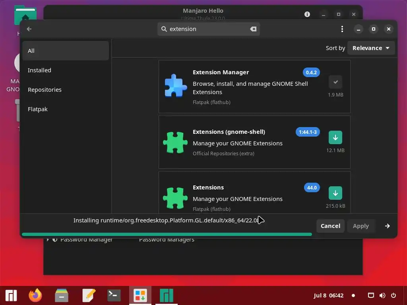The height and width of the screenshot is (305, 407).
Task: Switch to Manjaro Hello in taskbar
Action: [x=167, y=295]
